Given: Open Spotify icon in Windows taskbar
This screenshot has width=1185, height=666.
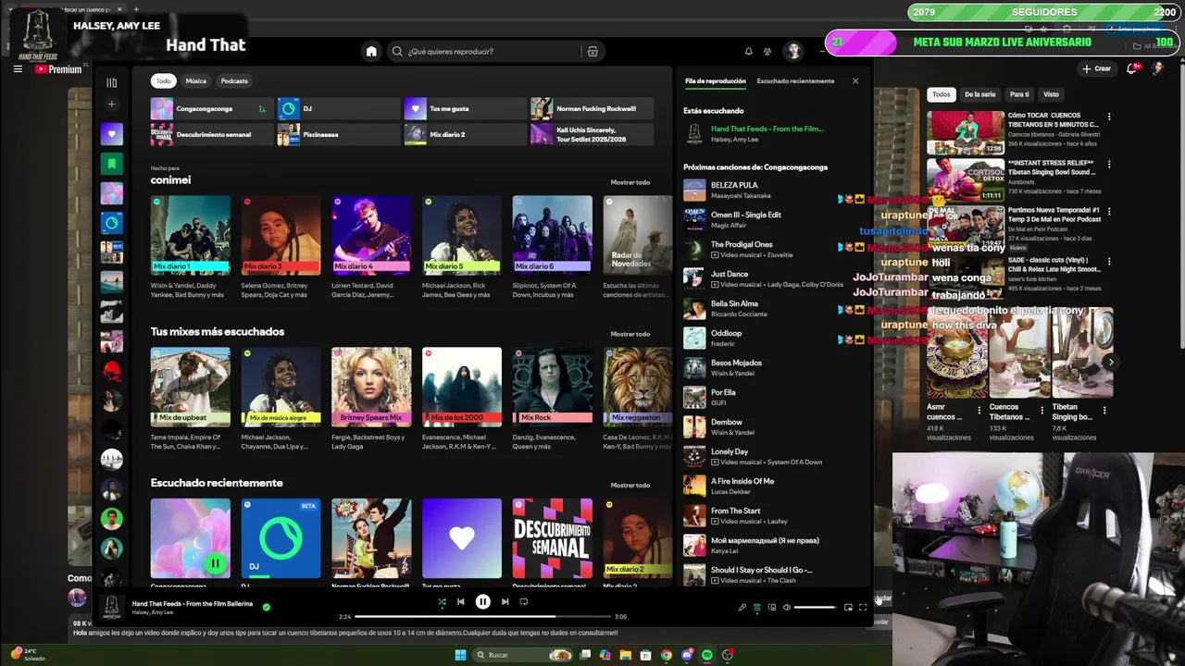Looking at the screenshot, I should coord(707,655).
